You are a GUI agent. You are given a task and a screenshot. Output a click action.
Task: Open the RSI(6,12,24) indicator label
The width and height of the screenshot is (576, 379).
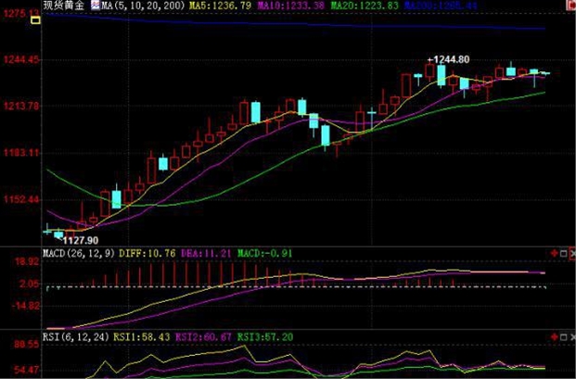click(x=76, y=336)
